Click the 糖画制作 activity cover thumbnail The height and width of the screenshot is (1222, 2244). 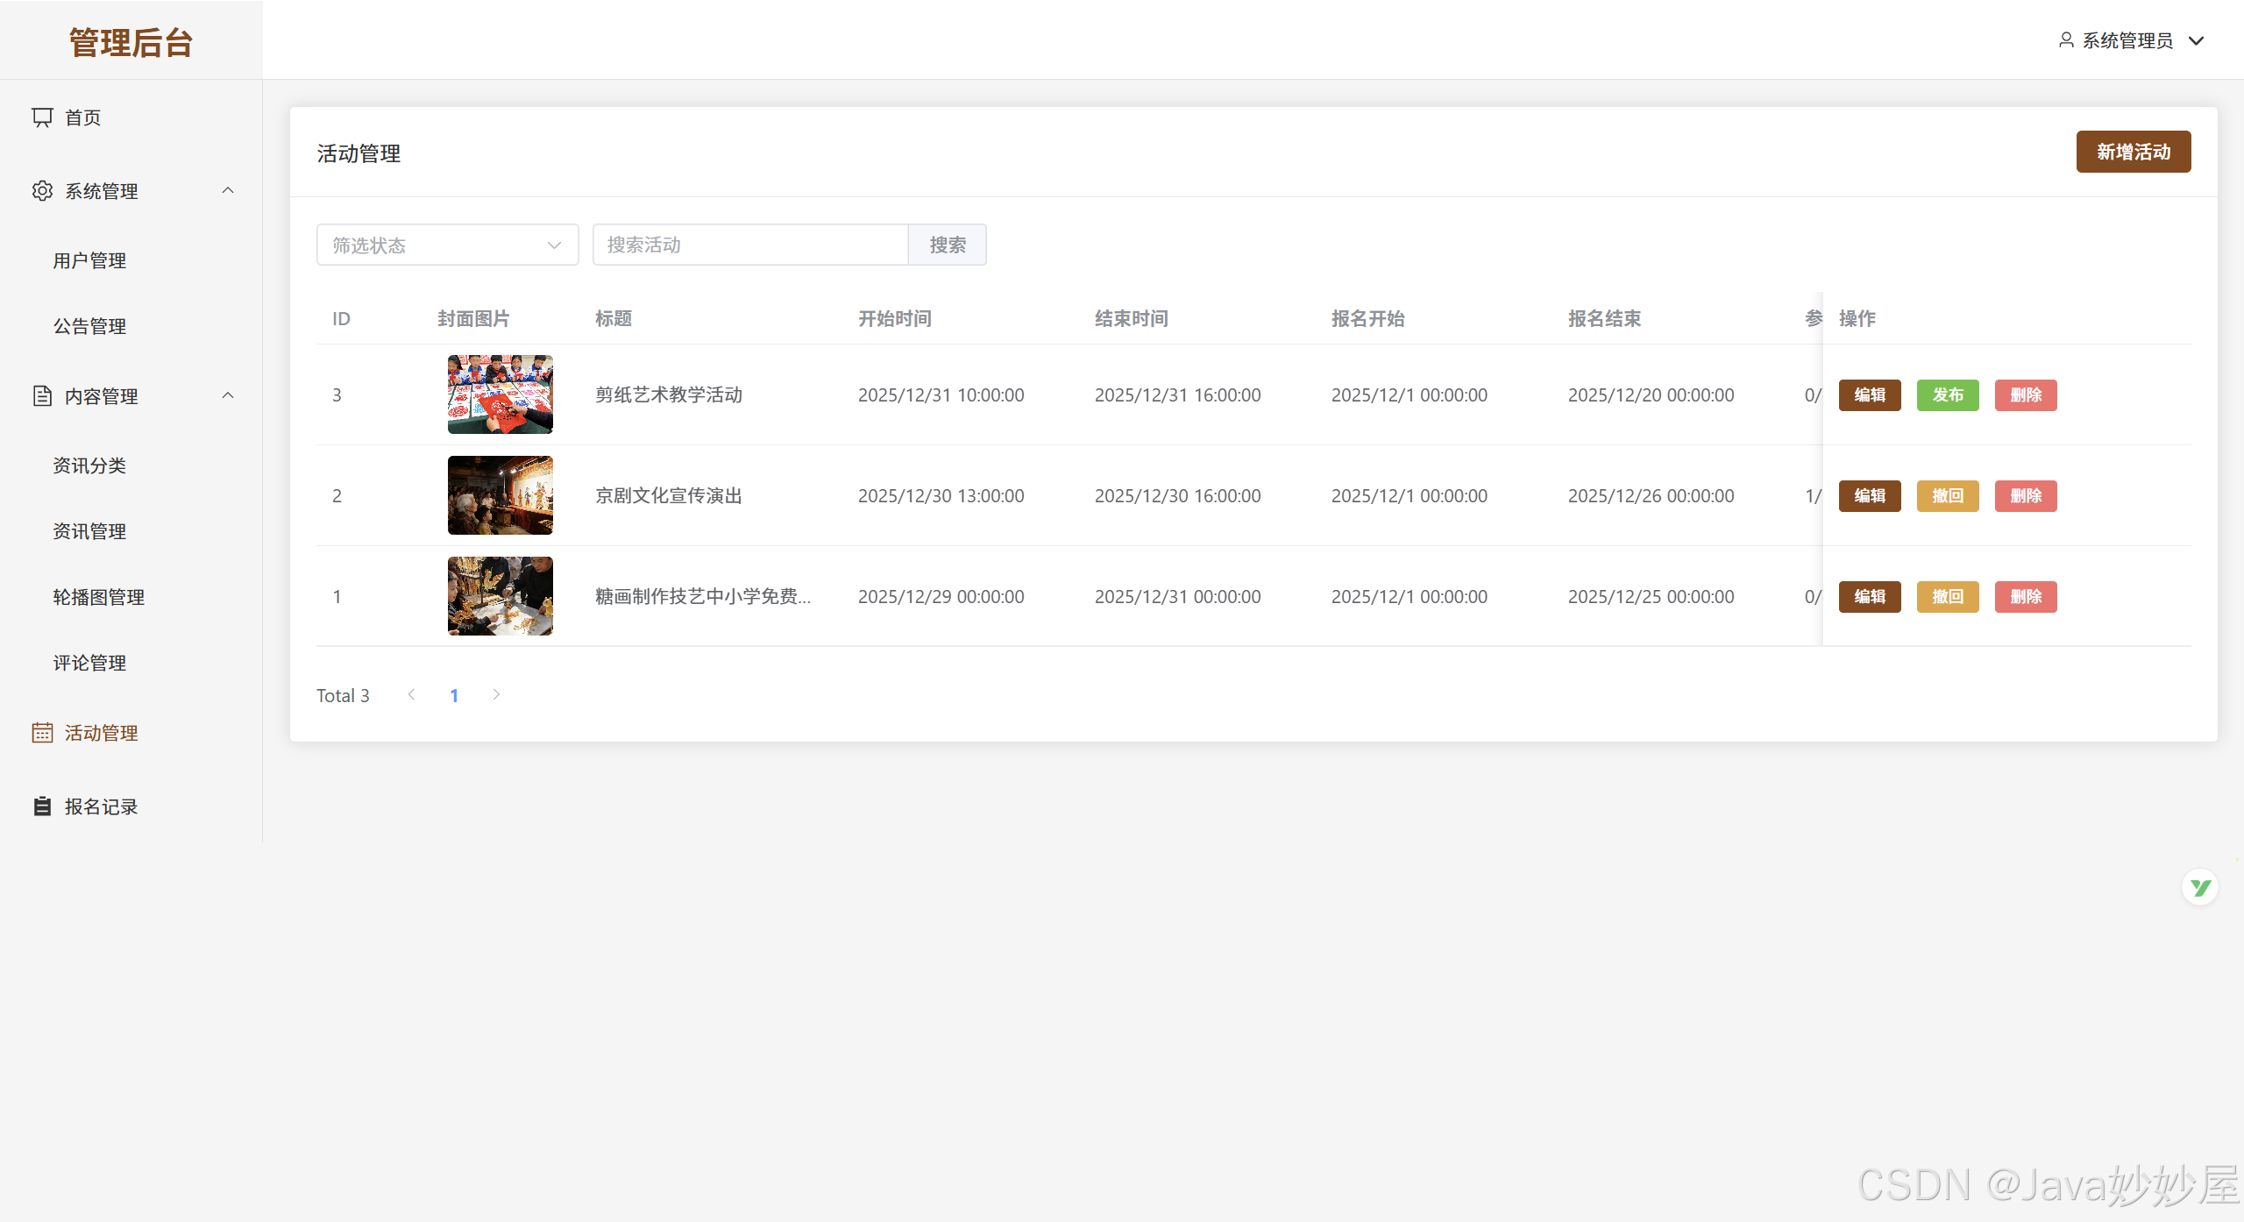[500, 596]
